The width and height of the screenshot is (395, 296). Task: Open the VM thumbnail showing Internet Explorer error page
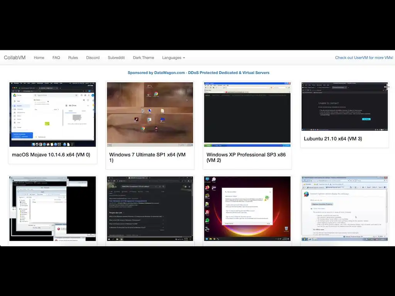pos(344,209)
